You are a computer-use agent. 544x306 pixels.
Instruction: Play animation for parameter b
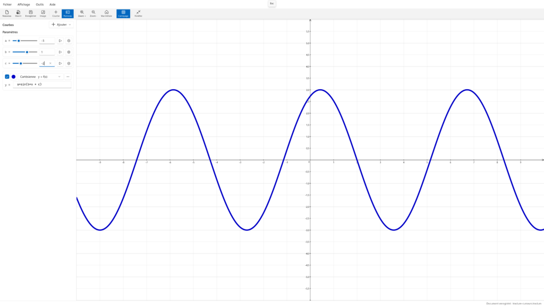click(x=60, y=52)
